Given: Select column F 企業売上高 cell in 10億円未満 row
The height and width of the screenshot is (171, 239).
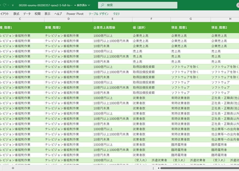Looking at the screenshot, I should click(151, 46).
